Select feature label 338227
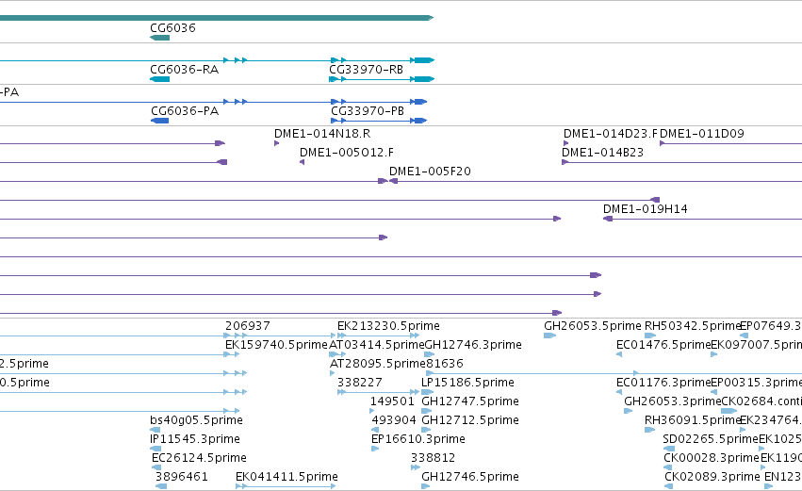 360,383
